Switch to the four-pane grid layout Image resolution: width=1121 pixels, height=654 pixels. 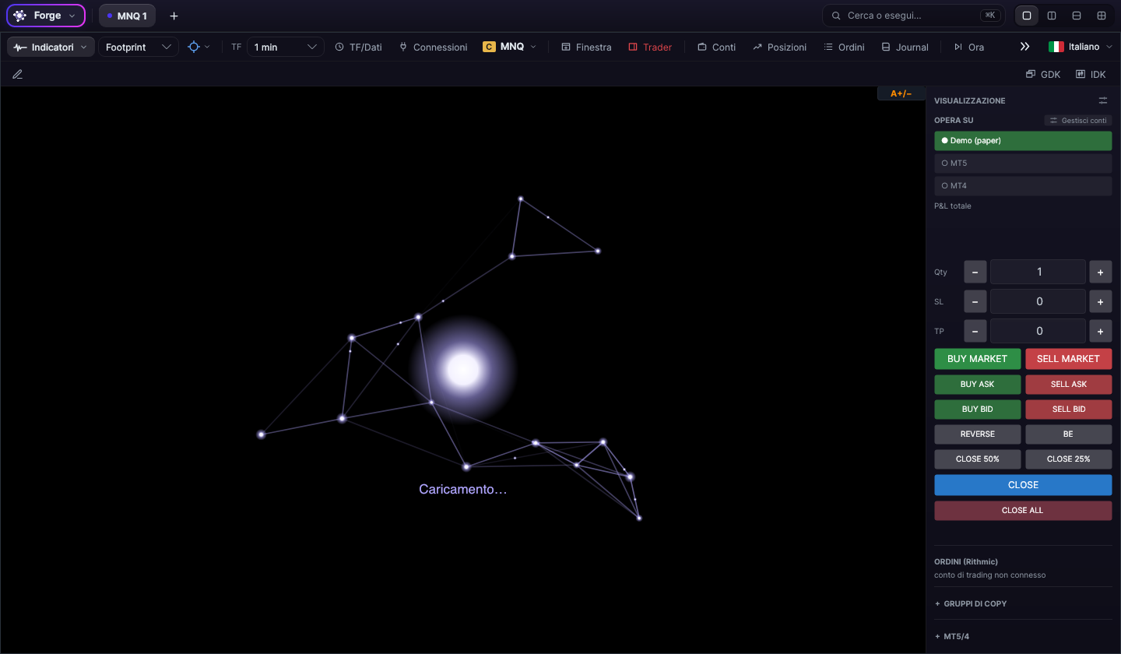(x=1102, y=16)
